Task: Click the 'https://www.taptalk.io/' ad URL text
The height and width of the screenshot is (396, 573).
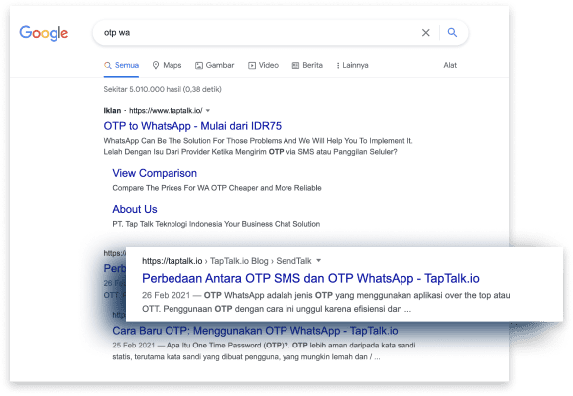Action: point(166,111)
